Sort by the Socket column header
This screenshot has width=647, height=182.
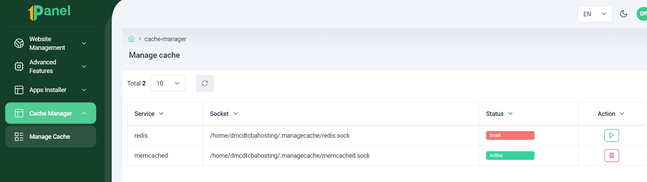pos(224,114)
